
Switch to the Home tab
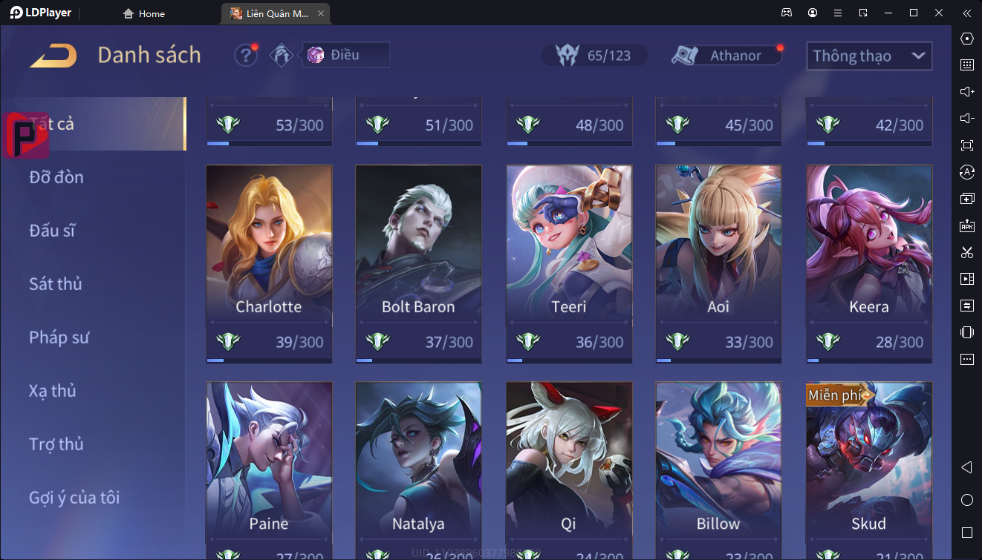coord(144,13)
